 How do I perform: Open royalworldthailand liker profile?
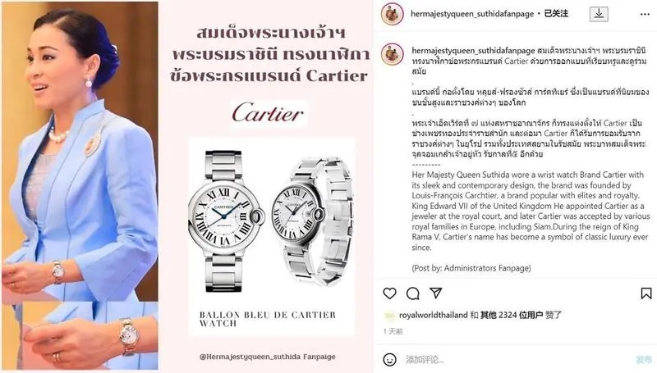tap(433, 315)
